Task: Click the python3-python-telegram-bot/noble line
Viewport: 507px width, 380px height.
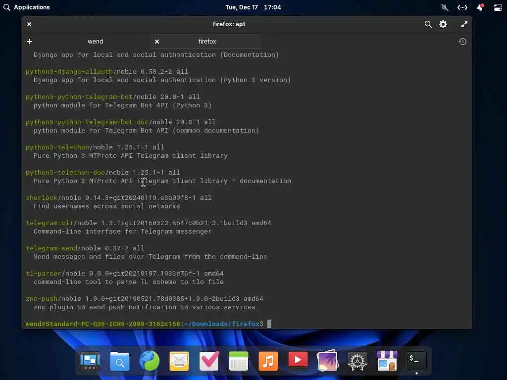Action: pyautogui.click(x=113, y=96)
